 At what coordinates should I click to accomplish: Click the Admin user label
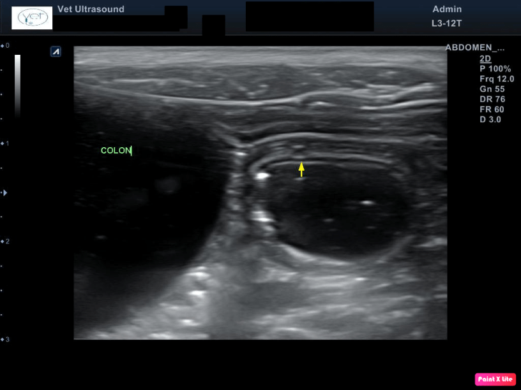447,10
